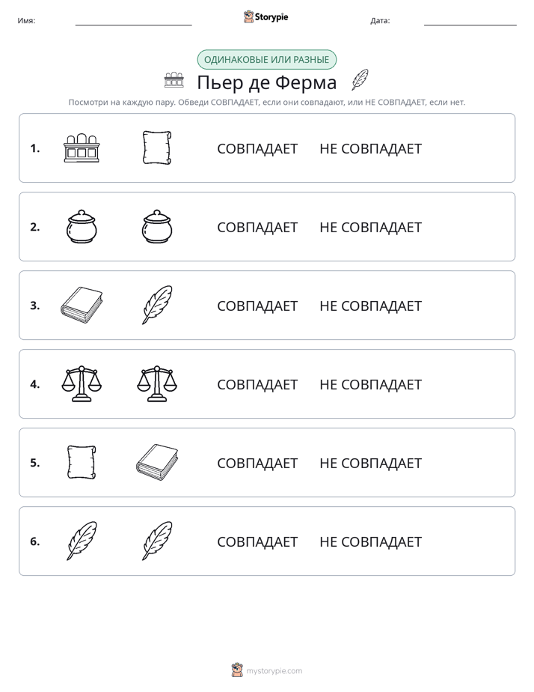Screen dimensions: 534x692
Task: Select СОВПАДАЕТ for row 2
Action: tap(257, 227)
